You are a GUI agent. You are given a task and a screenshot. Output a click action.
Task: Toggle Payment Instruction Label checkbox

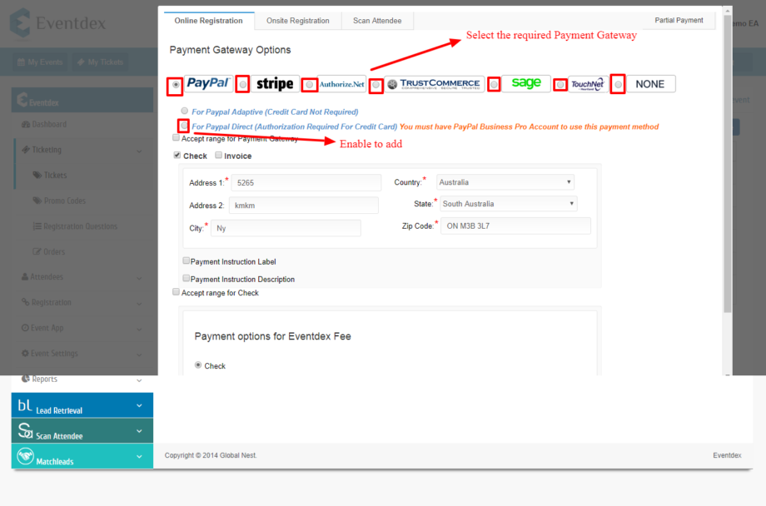187,260
